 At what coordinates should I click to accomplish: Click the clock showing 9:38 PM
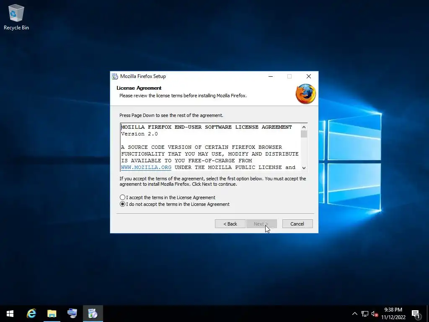click(x=393, y=310)
